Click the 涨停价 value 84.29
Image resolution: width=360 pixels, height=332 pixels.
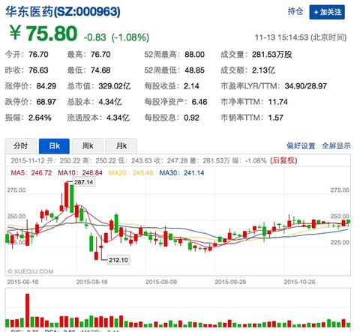pos(46,86)
